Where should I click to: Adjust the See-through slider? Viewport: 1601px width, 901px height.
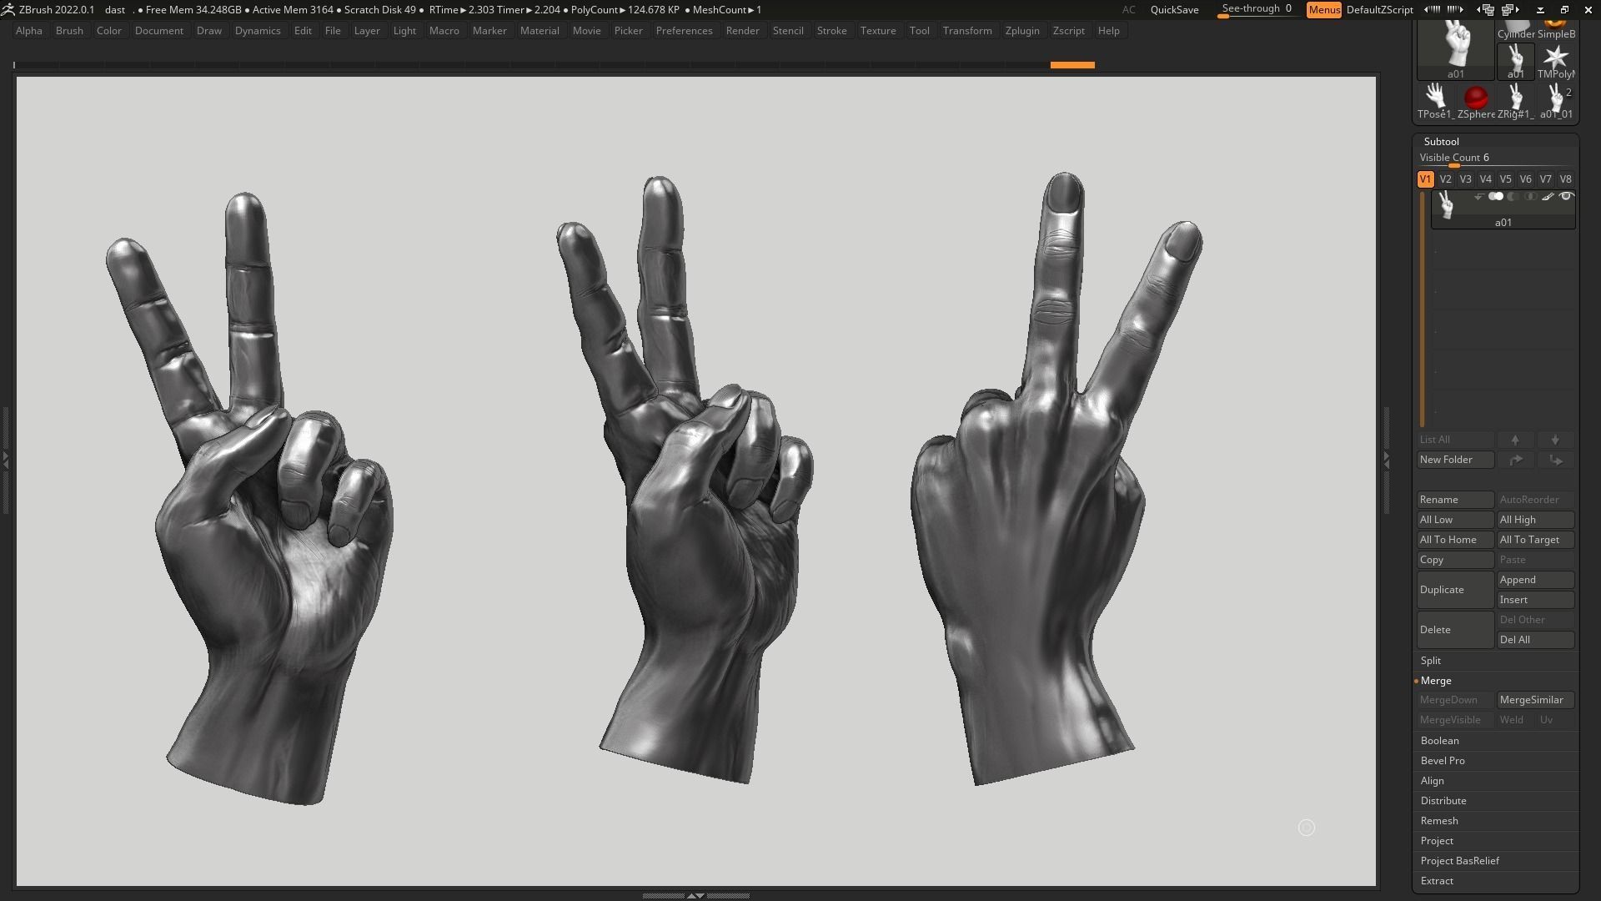1257,9
